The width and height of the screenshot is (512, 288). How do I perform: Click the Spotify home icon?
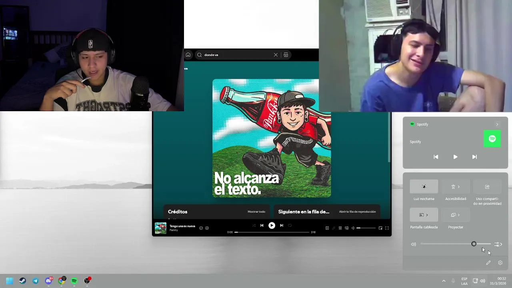click(188, 55)
